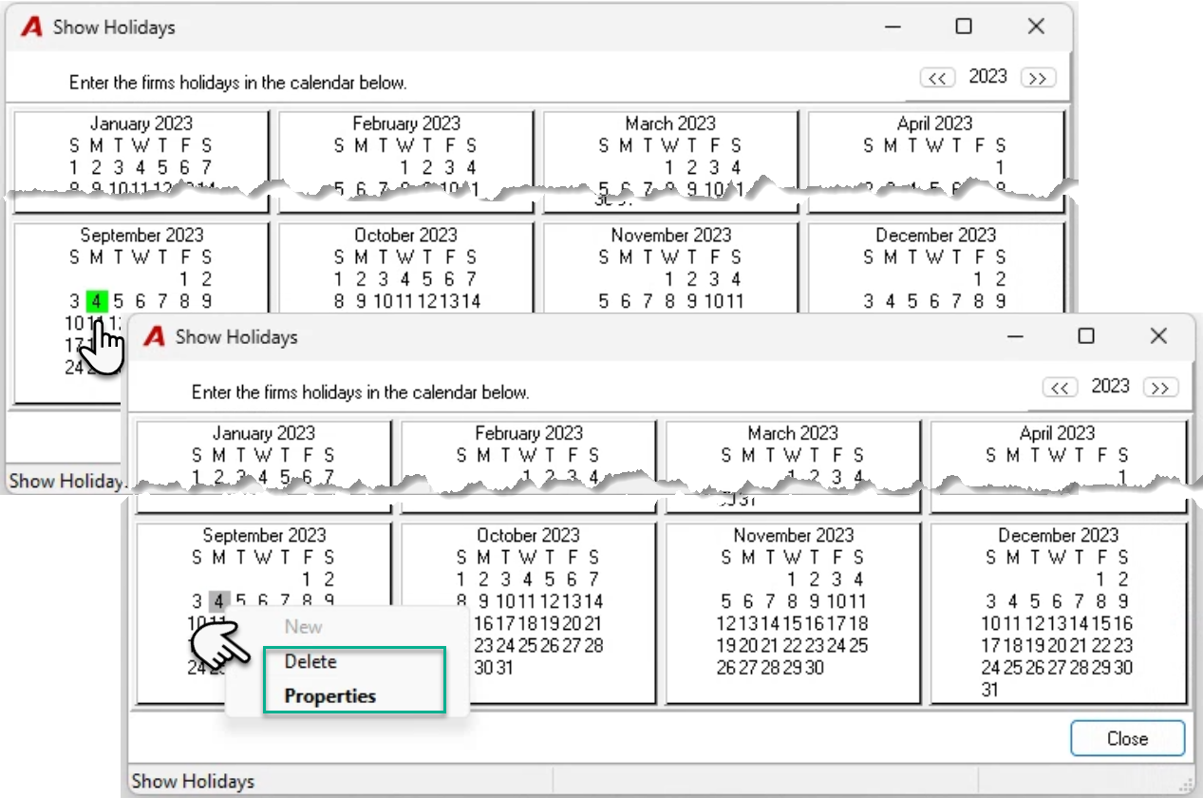
Task: Select December 16 in the front window calendar
Action: point(1124,623)
